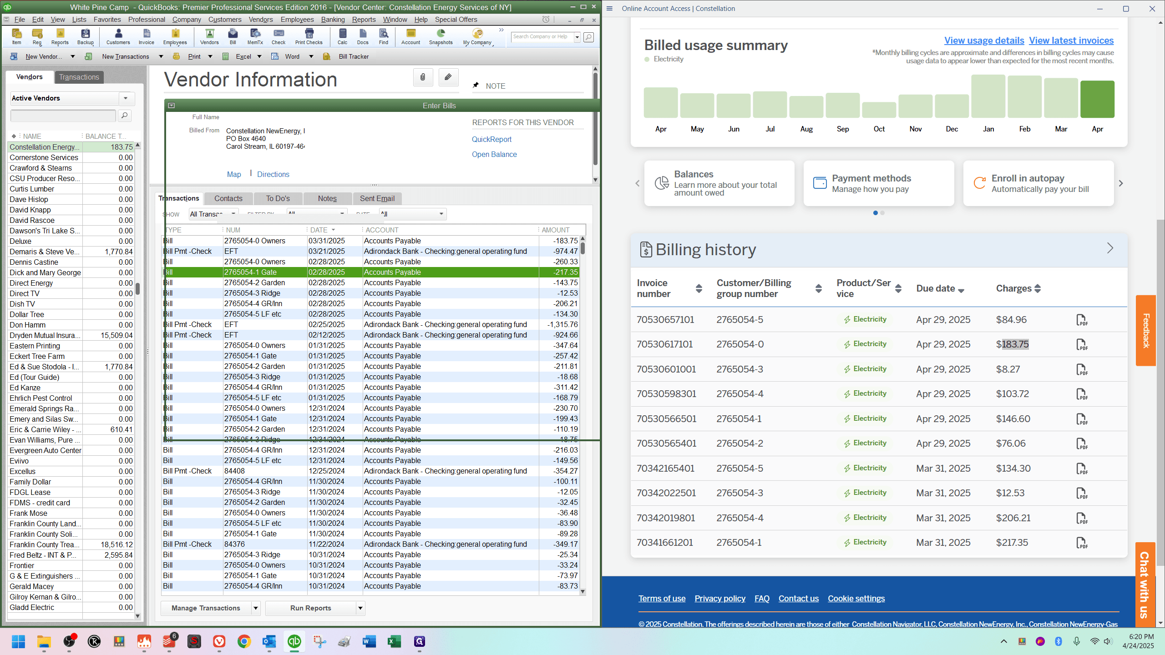
Task: Click the Bill toolbar icon
Action: pyautogui.click(x=233, y=36)
